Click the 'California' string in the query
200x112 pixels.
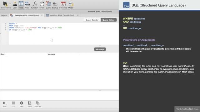click(x=31, y=28)
